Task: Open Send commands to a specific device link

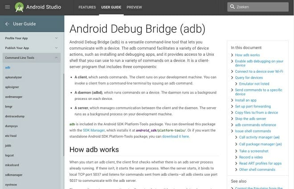Action: click(x=258, y=92)
